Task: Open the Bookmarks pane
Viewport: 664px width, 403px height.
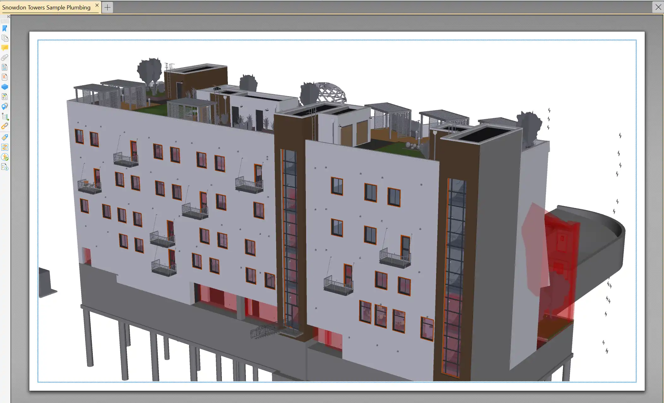Action: (x=5, y=29)
